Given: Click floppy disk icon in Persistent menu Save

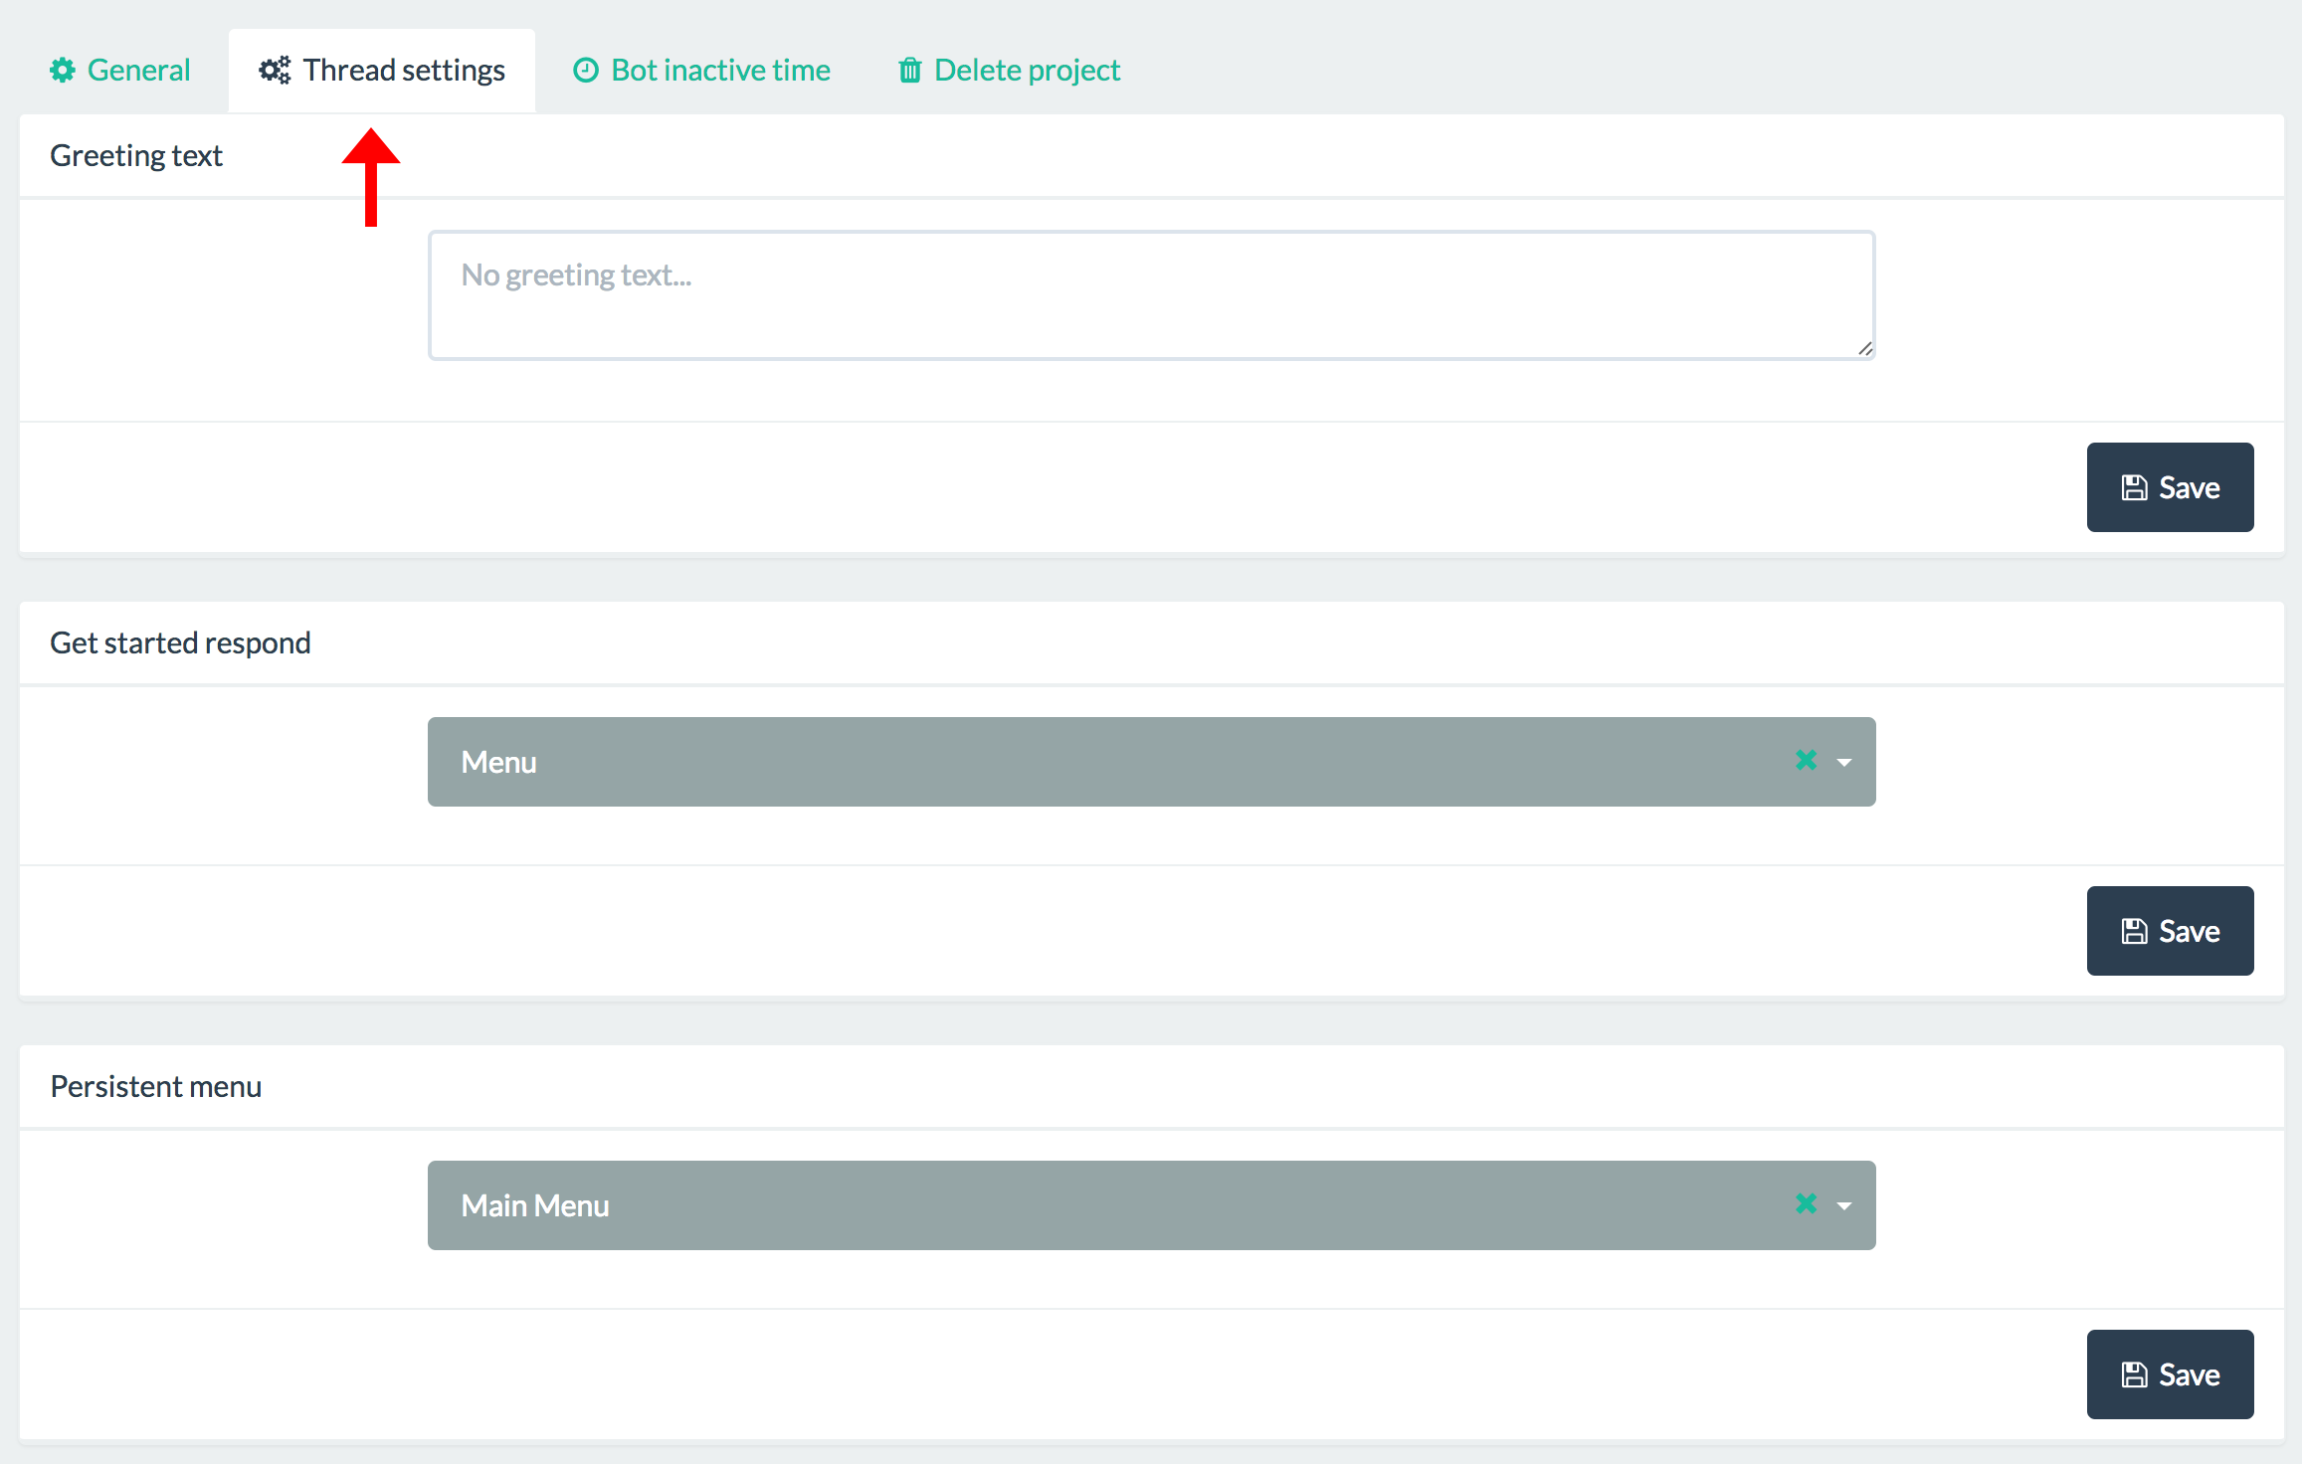Looking at the screenshot, I should 2134,1375.
